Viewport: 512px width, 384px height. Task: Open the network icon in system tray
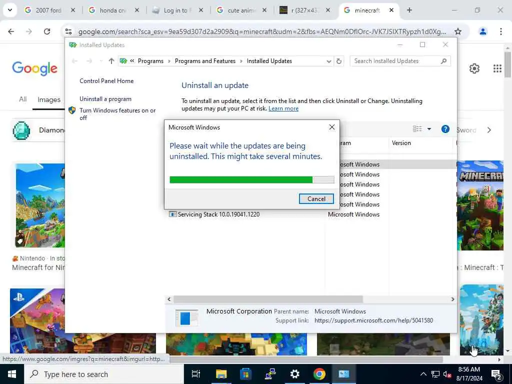pos(435,374)
